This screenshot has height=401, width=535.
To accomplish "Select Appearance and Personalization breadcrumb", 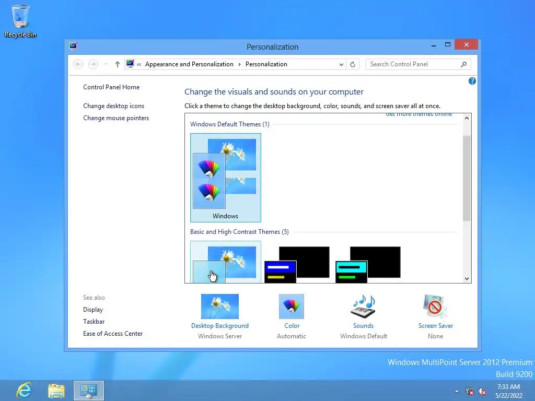I will pyautogui.click(x=189, y=64).
